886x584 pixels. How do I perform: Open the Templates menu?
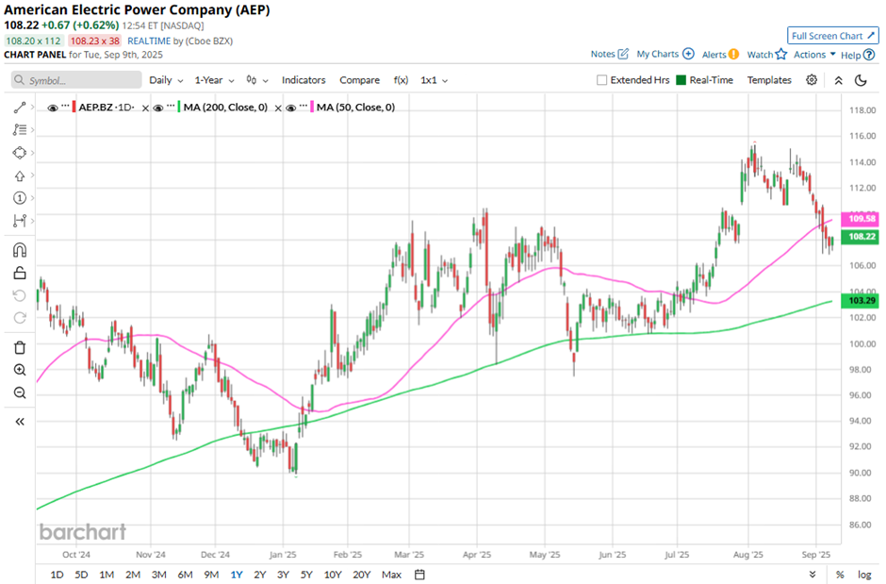769,80
